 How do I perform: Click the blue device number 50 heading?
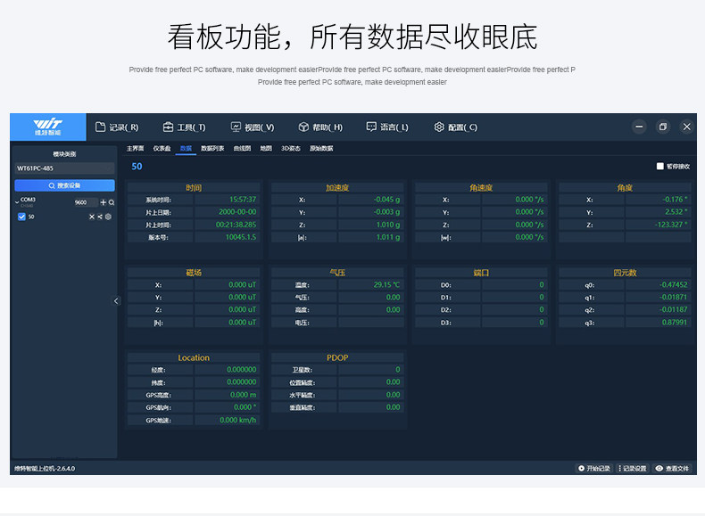[x=137, y=167]
